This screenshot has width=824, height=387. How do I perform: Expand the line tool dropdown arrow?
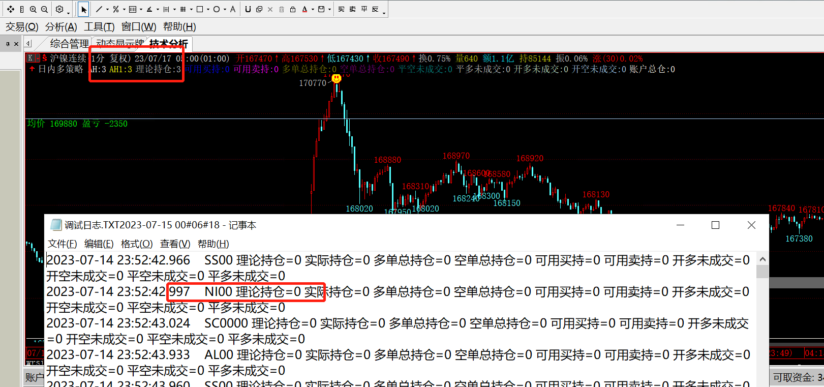(x=107, y=9)
